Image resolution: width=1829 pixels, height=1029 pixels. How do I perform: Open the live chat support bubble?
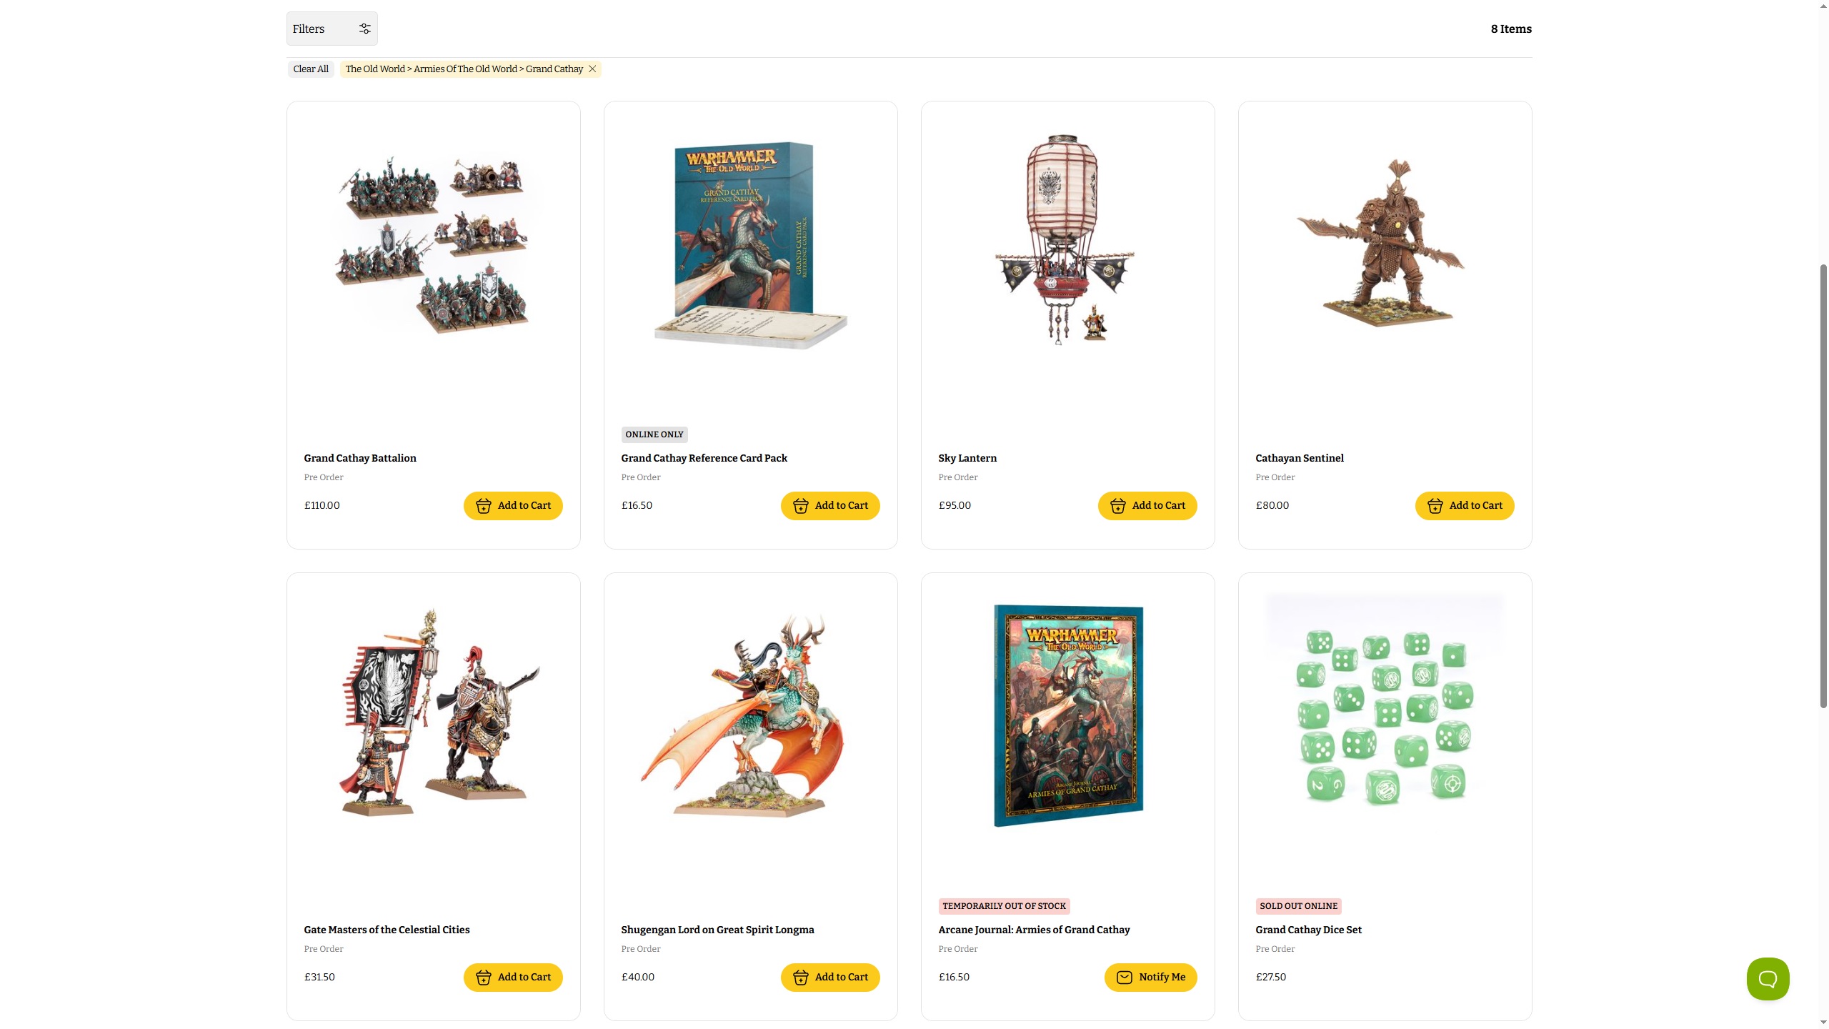[1768, 979]
